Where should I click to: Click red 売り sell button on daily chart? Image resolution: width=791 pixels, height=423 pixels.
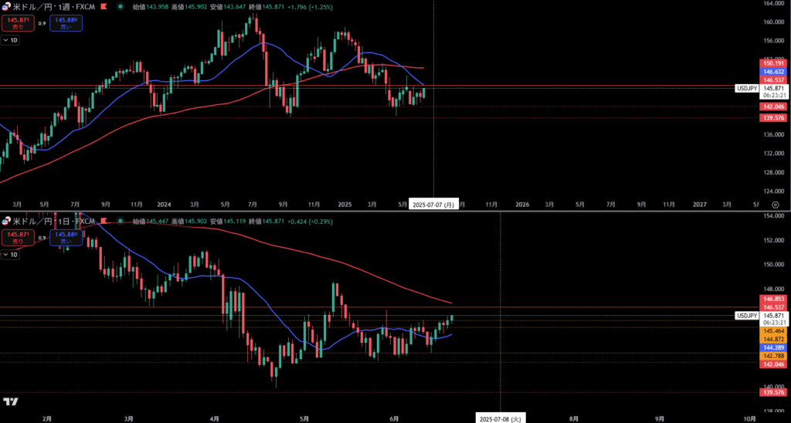(x=18, y=238)
